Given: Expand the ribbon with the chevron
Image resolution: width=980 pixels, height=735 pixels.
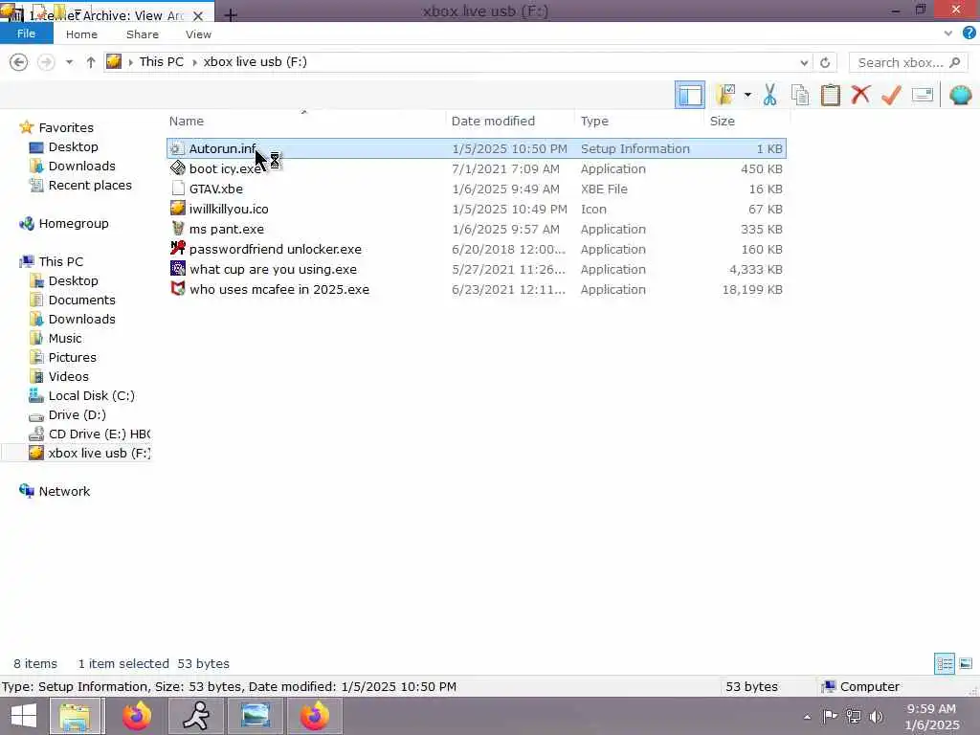Looking at the screenshot, I should point(948,33).
